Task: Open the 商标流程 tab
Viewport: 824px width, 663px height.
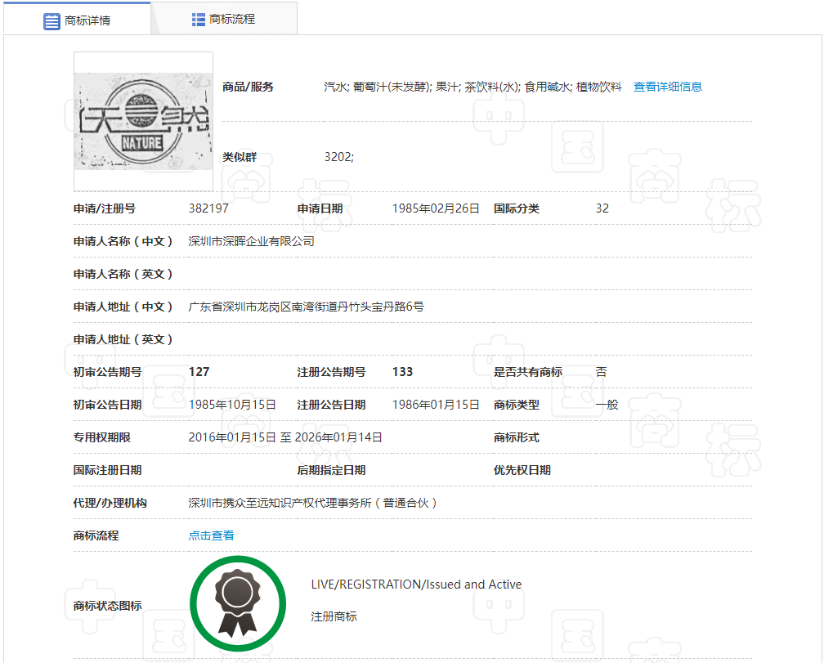Action: click(x=224, y=19)
